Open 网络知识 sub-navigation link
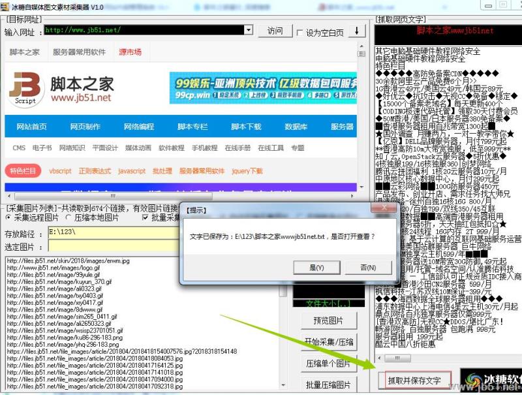This screenshot has width=522, height=395. coord(72,148)
